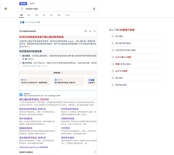Screen dimensions: 174x155
Task: Open the 顺心捷达单号查询_快递100 result link
Action: (x=34, y=100)
